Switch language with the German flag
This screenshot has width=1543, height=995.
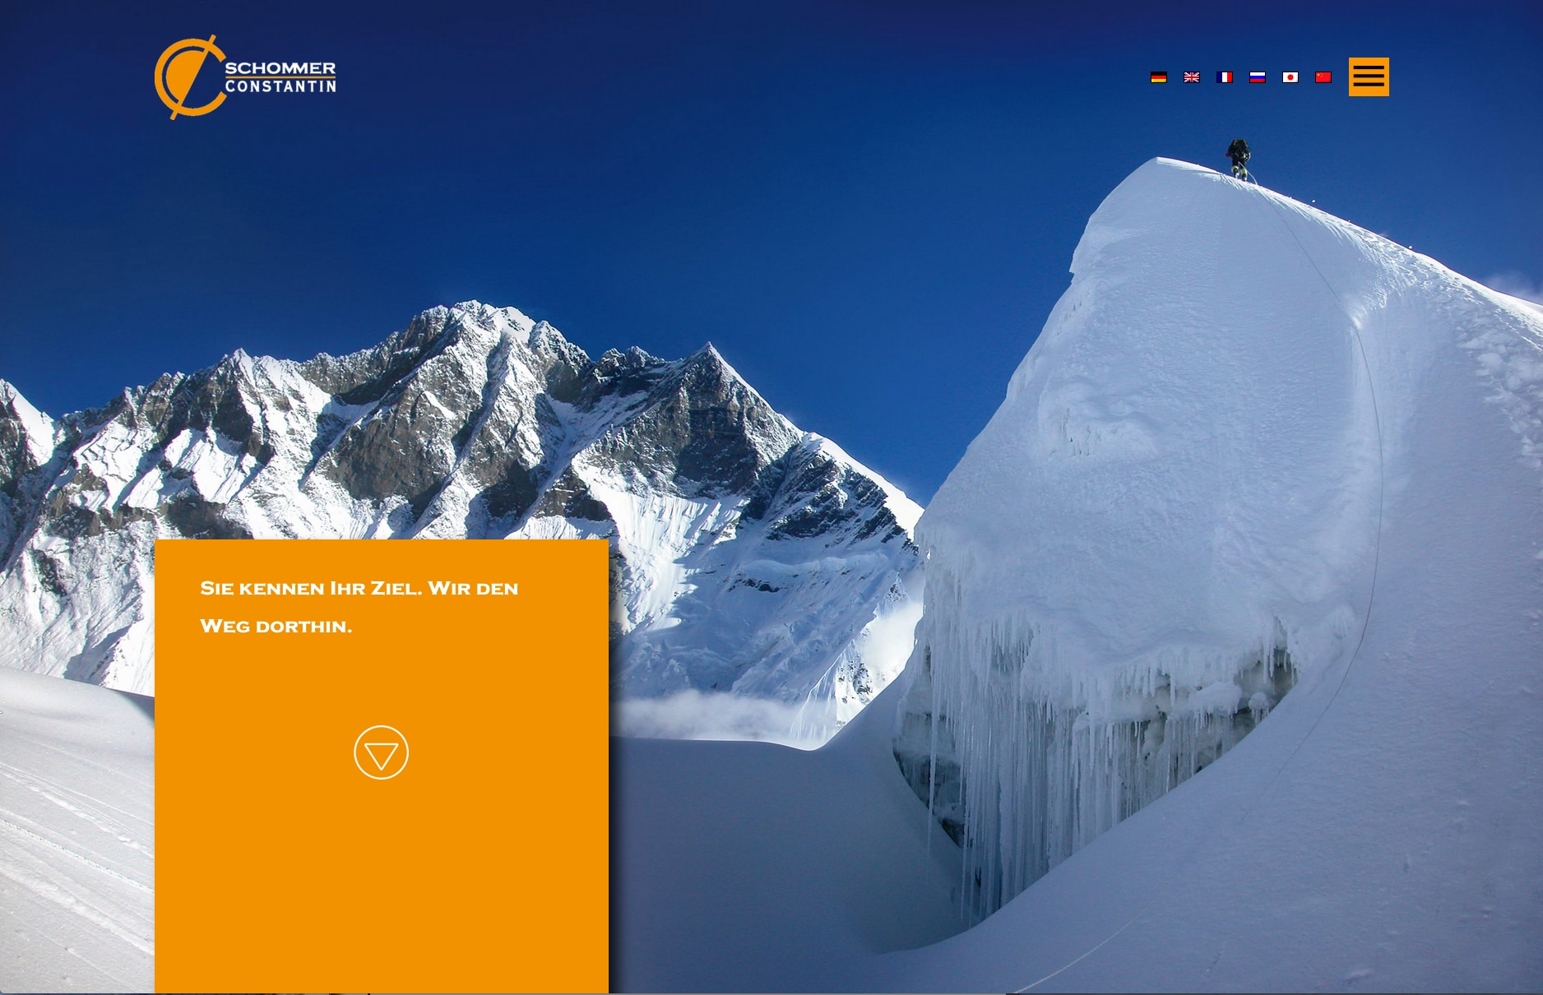[x=1158, y=77]
